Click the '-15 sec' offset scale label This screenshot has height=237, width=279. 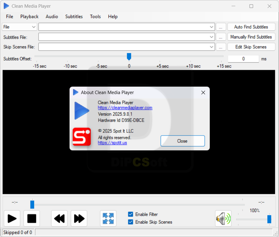(x=39, y=66)
